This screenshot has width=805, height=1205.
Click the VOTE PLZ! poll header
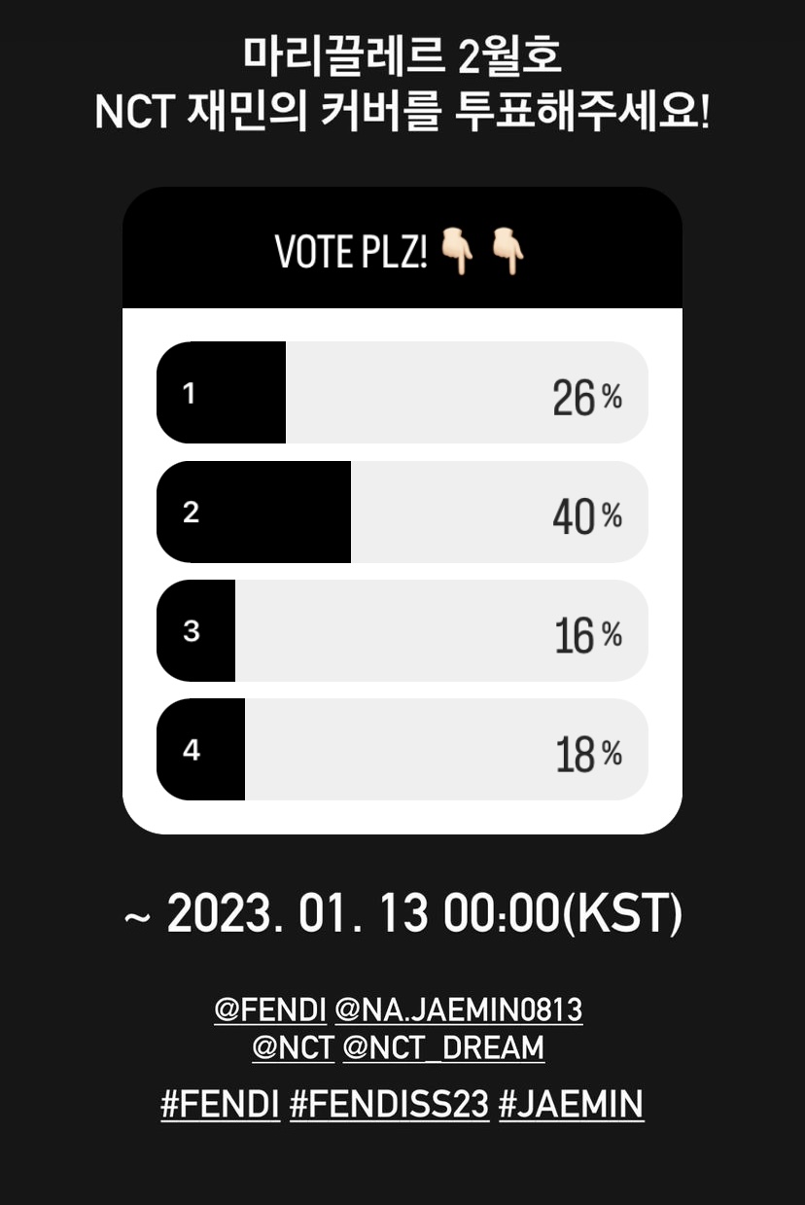coord(402,248)
